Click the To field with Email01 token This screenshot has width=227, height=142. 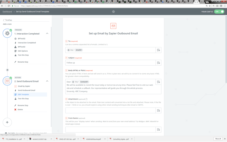(x=110, y=50)
